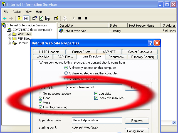The width and height of the screenshot is (178, 133).
Task: Click the 'Running' state cell
Action: pyautogui.click(x=115, y=31)
